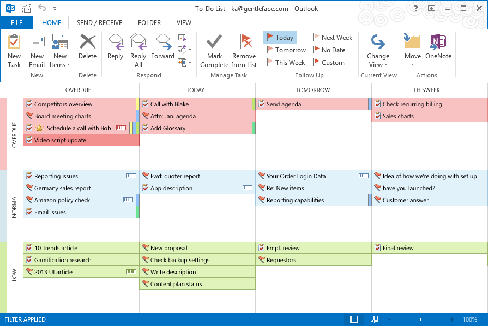The height and width of the screenshot is (326, 488).
Task: Switch to Normal view in status bar
Action: 353,319
